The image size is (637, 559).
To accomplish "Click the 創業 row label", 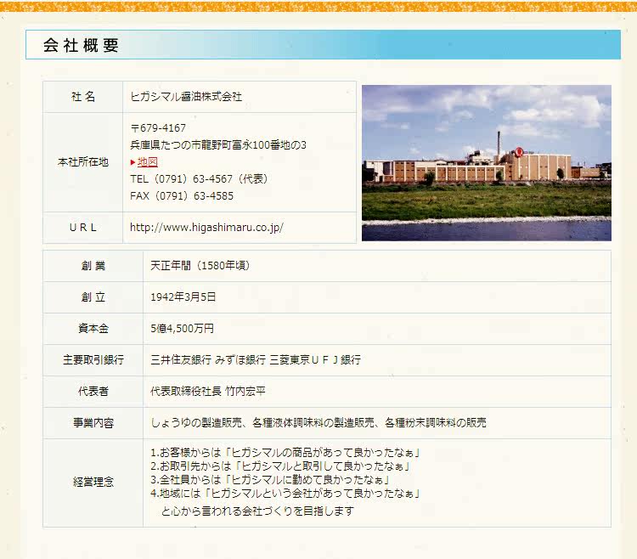I will [93, 266].
